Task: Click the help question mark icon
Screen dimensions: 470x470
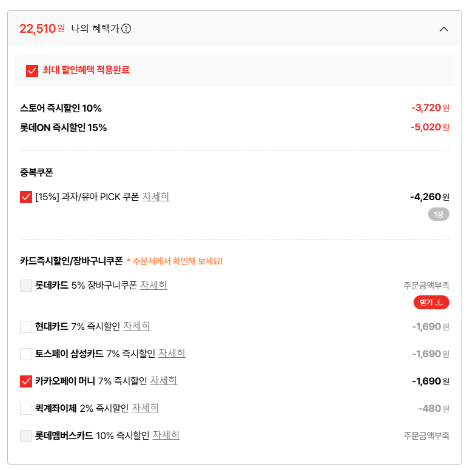Action: pos(126,29)
